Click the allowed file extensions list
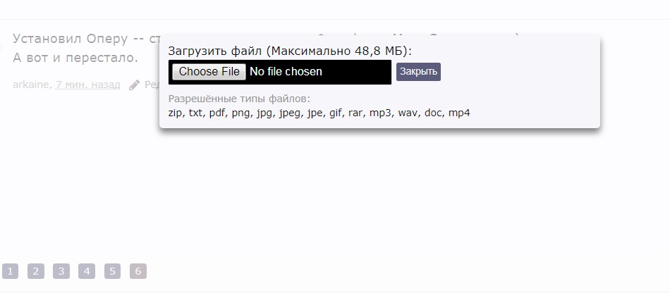Viewport: 670px width, 293px height. [319, 113]
